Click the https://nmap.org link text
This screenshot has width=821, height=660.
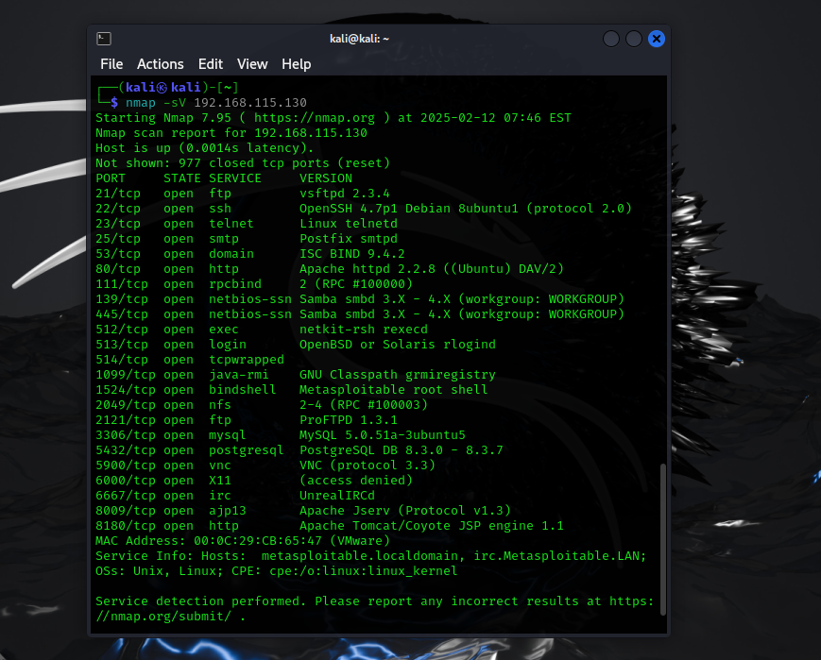coord(315,118)
